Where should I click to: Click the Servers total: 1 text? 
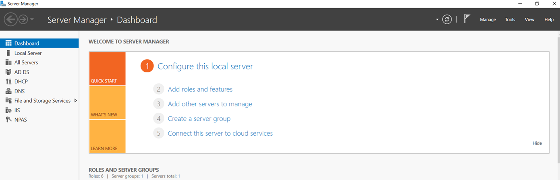tap(166, 176)
